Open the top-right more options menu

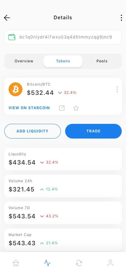121,18
